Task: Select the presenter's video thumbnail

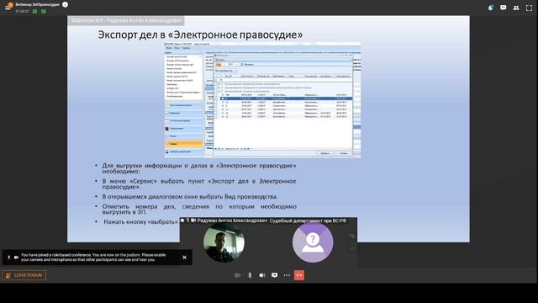Action: pos(224,242)
